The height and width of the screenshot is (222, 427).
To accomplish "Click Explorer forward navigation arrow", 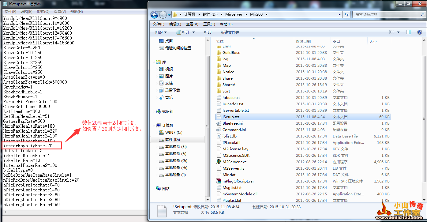I will click(x=163, y=14).
